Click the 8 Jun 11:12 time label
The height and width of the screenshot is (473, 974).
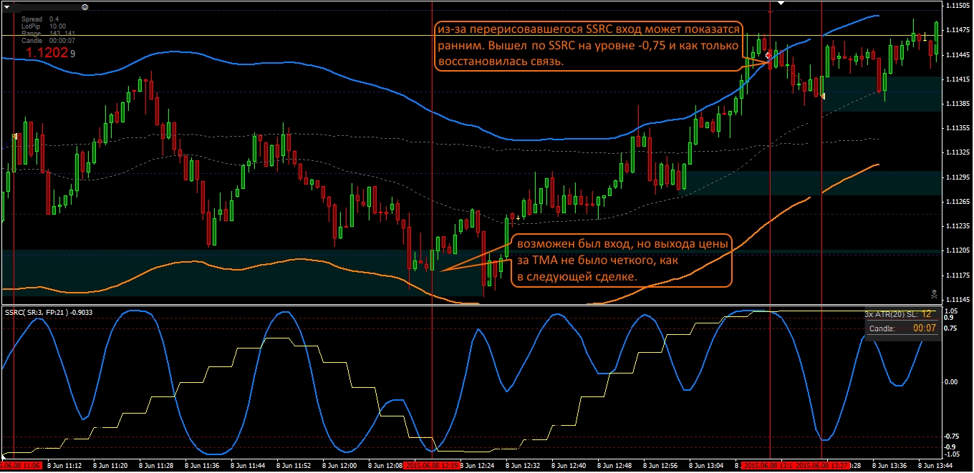64,466
